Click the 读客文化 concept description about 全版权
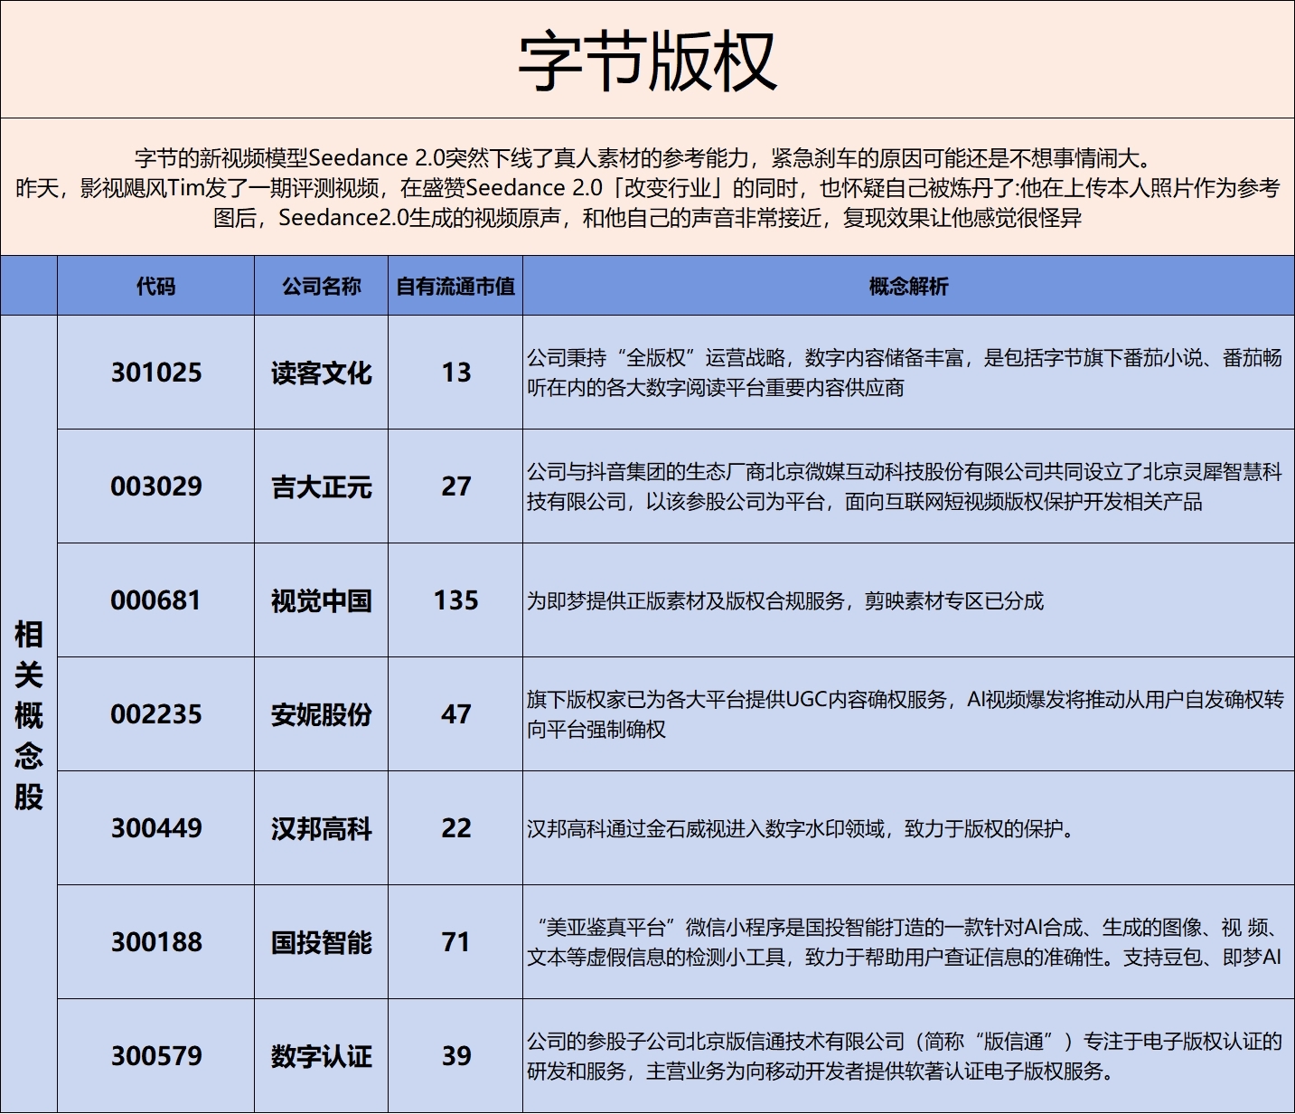The image size is (1295, 1114). (x=905, y=373)
